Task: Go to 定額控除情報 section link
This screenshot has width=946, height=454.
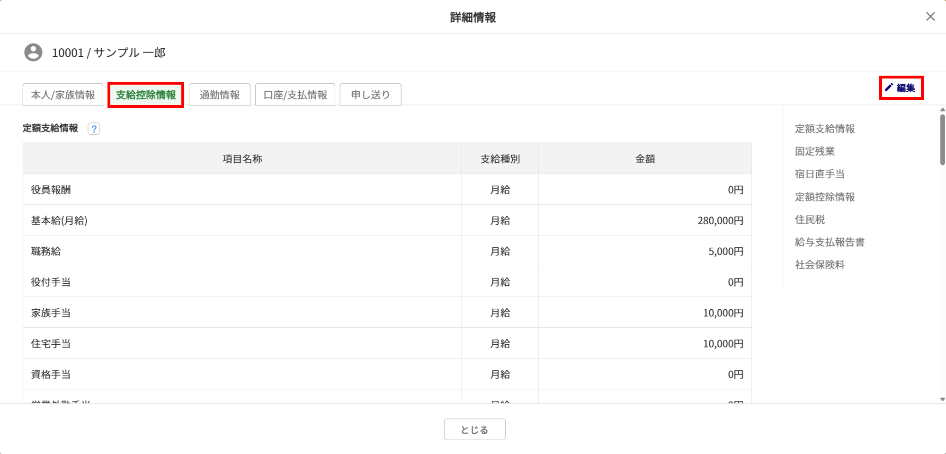Action: 824,197
